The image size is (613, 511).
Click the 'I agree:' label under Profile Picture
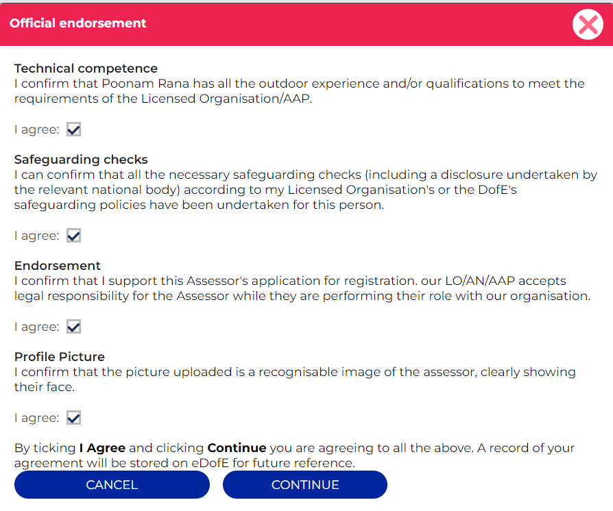point(37,418)
